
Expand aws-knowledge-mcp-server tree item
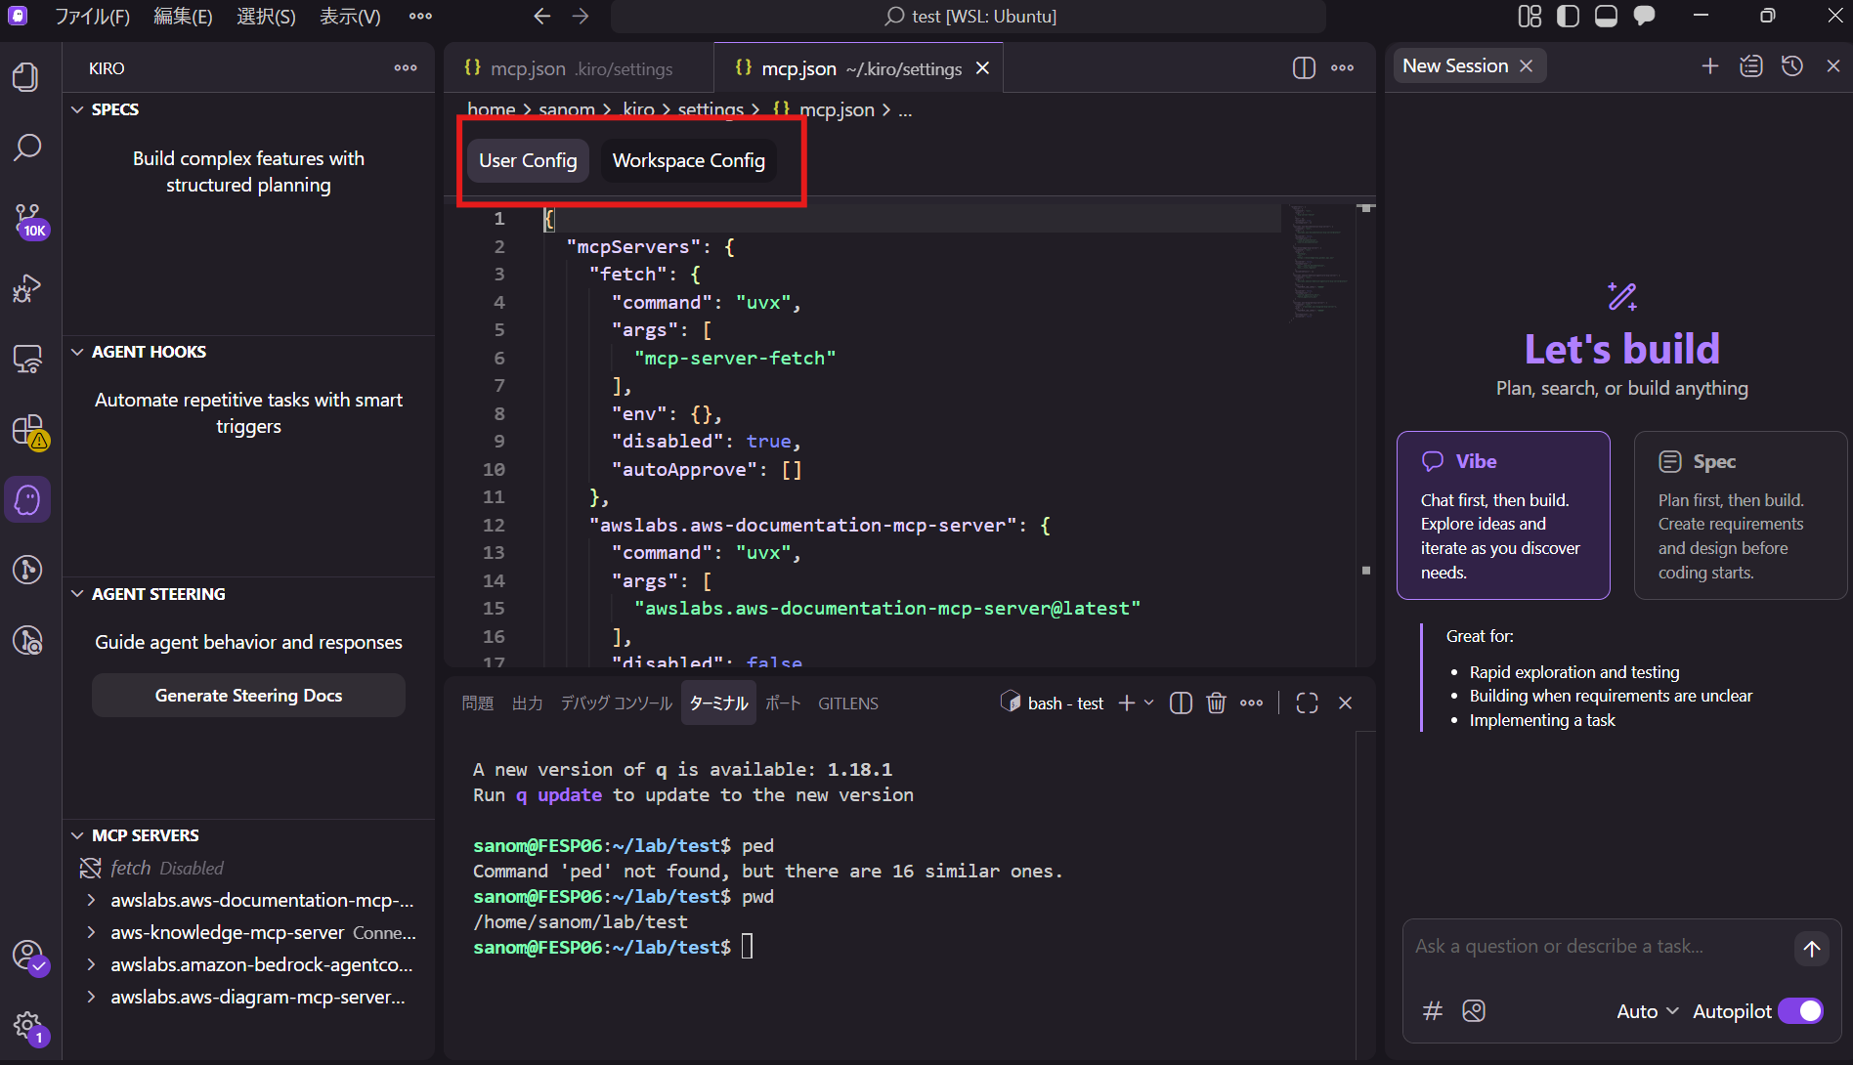(91, 932)
